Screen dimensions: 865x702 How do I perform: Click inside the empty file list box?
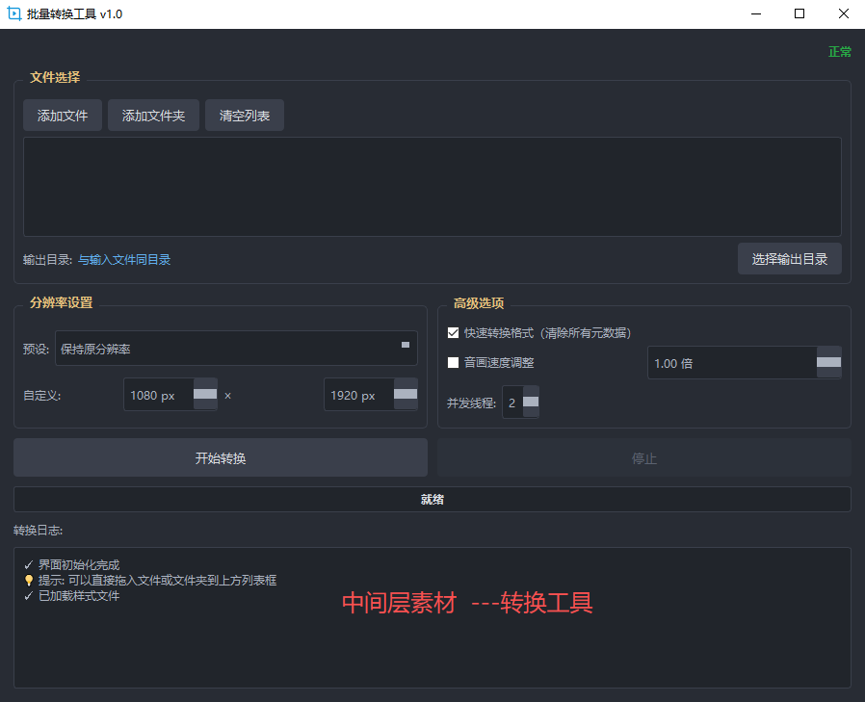click(432, 187)
